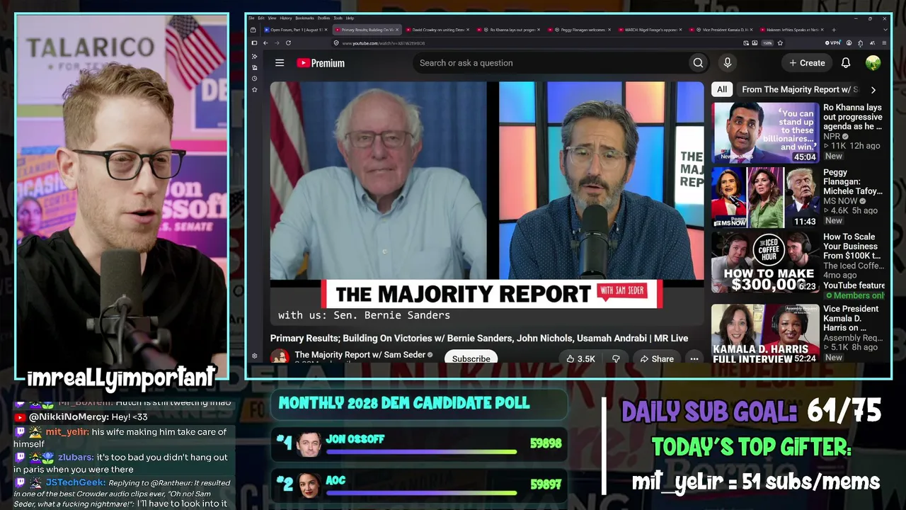Switch to the Hakeem Jeffries Speaks tab
Image resolution: width=906 pixels, height=510 pixels.
[791, 30]
